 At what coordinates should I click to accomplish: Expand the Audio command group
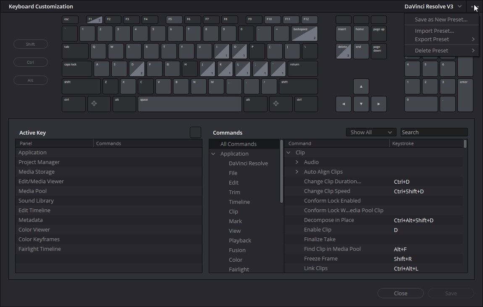[297, 162]
